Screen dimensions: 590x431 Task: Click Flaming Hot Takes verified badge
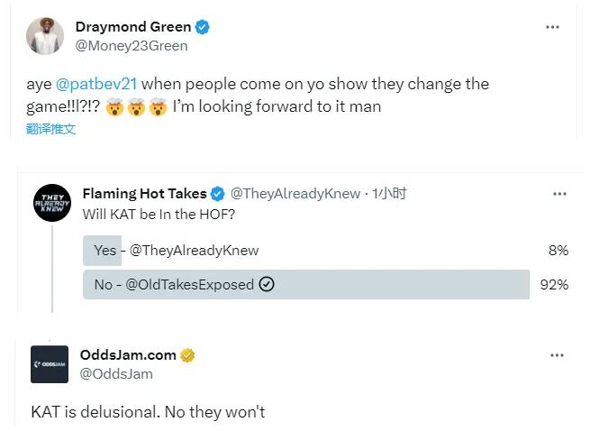pos(217,194)
